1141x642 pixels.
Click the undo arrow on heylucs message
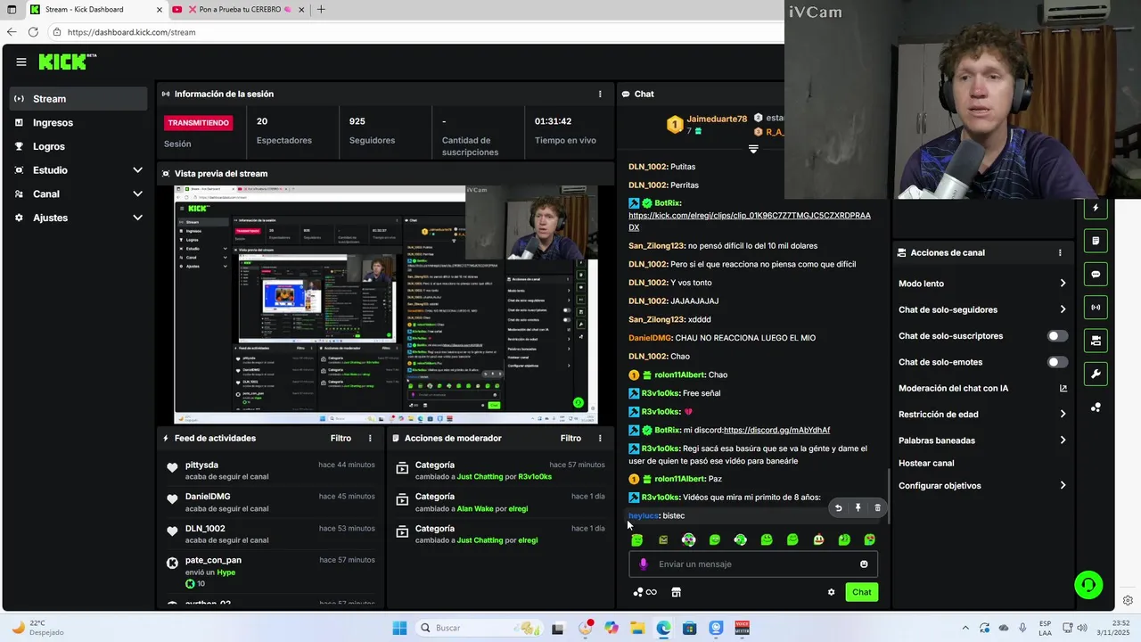pos(838,508)
